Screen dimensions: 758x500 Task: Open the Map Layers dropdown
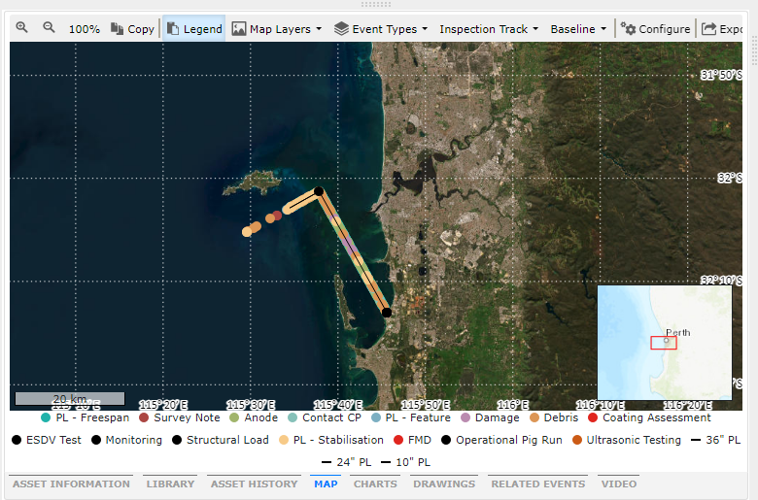277,29
